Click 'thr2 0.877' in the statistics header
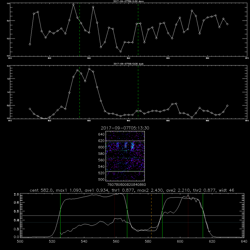250x250 pixels. pyautogui.click(x=204, y=190)
